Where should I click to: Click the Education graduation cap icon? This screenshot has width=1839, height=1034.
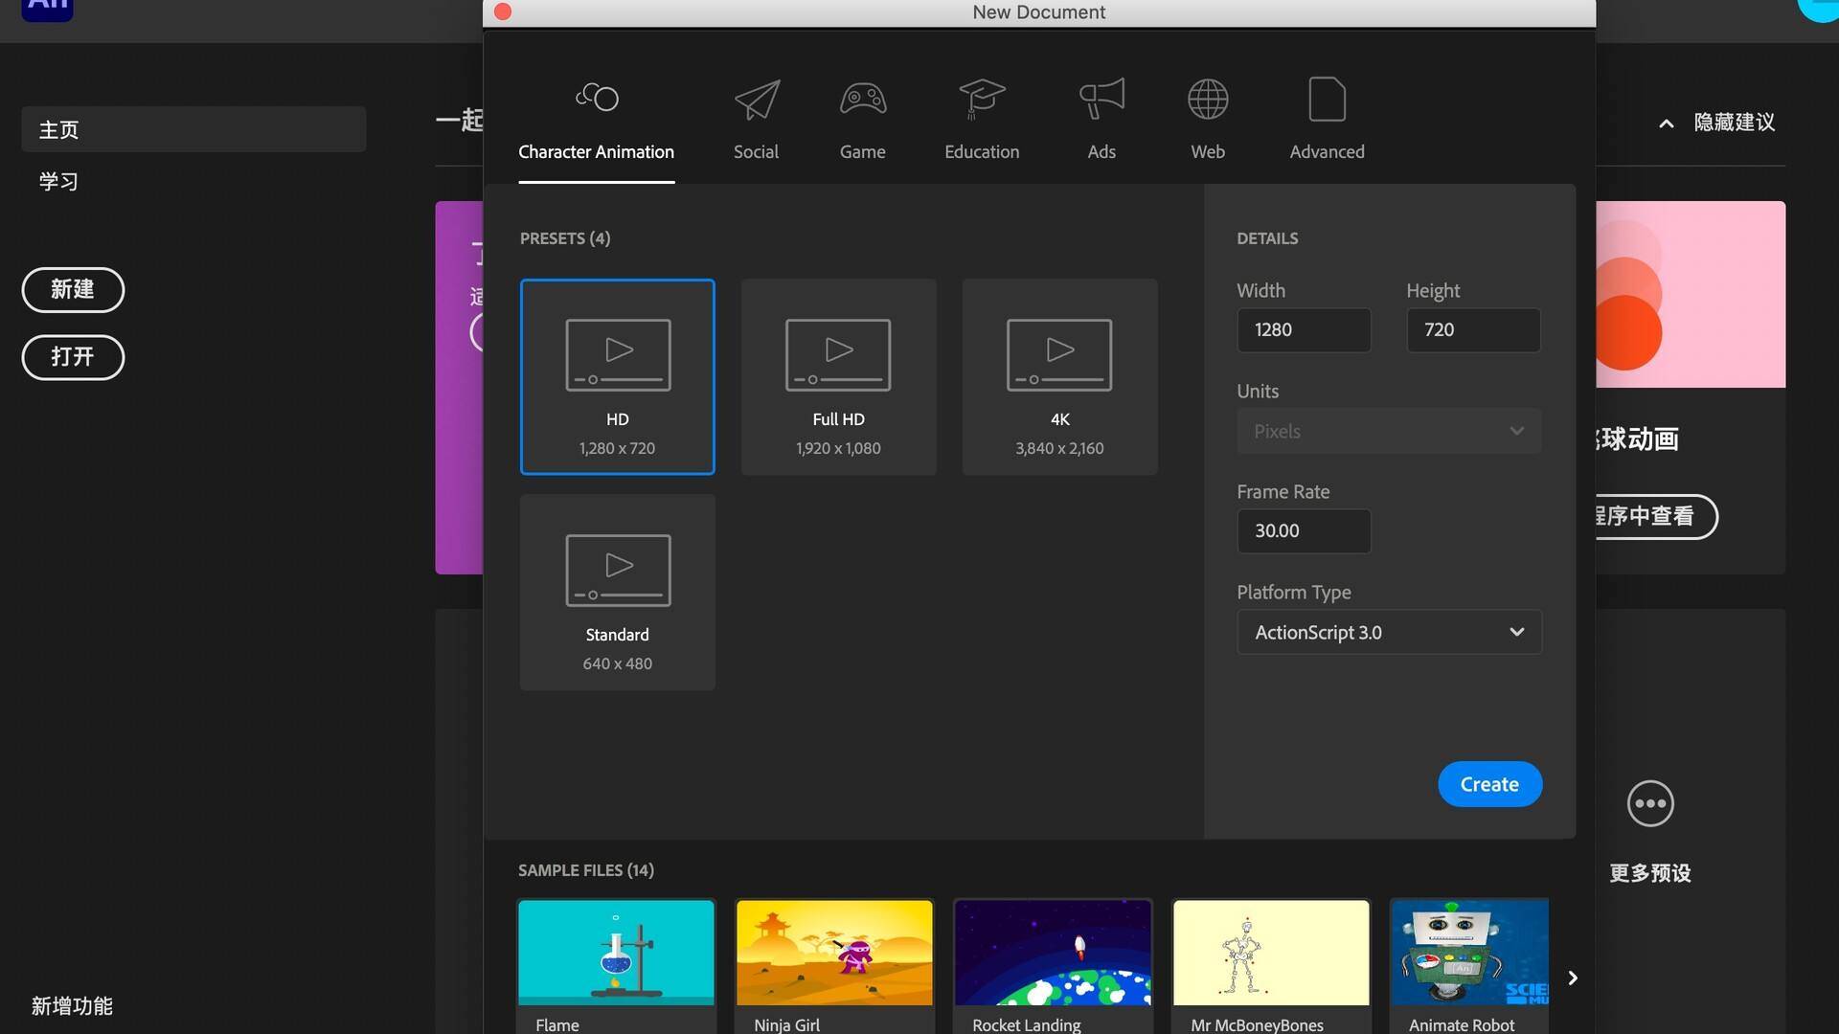982,99
